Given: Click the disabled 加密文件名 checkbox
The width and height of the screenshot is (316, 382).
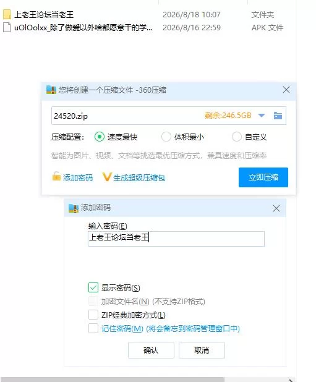Looking at the screenshot, I should tap(93, 301).
